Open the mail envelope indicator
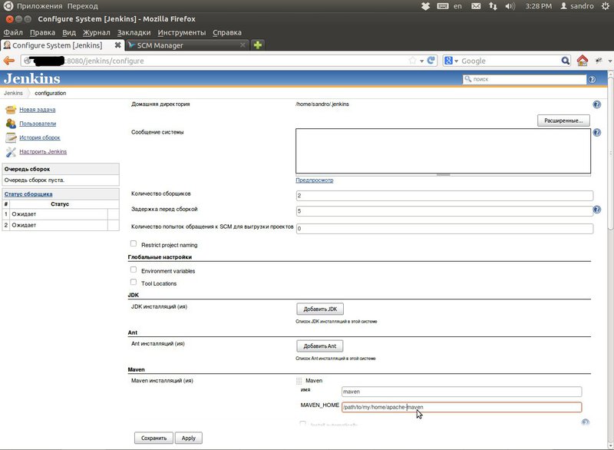 point(476,6)
